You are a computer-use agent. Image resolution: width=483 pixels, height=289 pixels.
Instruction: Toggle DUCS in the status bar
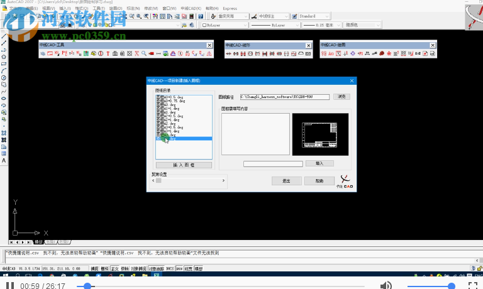pos(170,268)
